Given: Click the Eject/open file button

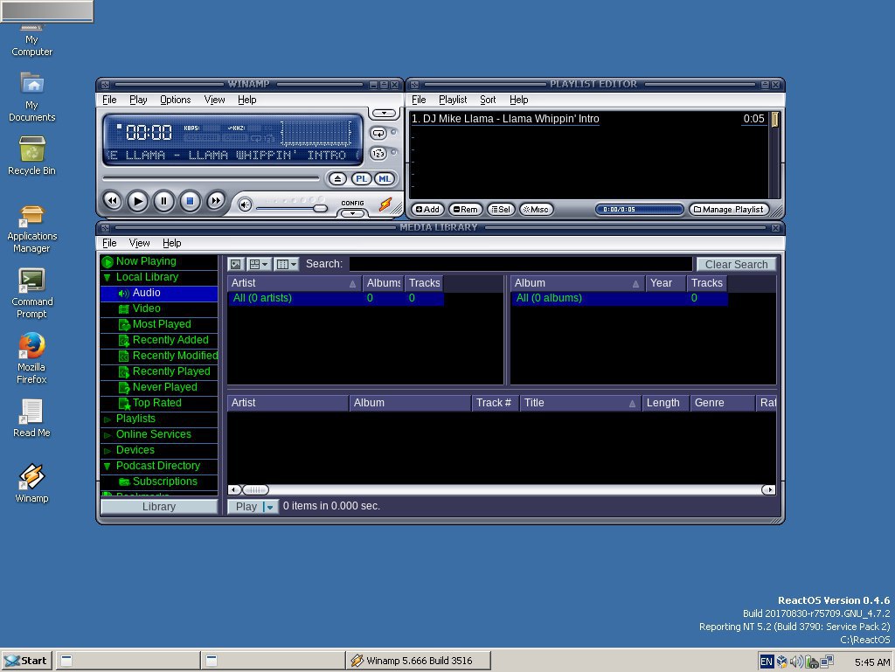Looking at the screenshot, I should pos(337,179).
